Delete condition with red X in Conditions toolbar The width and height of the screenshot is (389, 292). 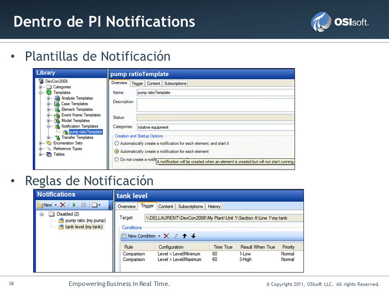click(x=167, y=236)
